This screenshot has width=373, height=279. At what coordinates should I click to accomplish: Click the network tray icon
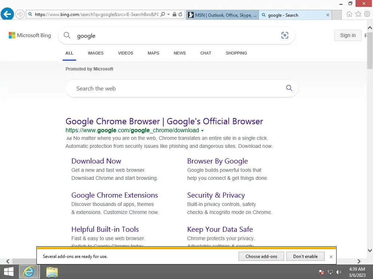coord(330,272)
